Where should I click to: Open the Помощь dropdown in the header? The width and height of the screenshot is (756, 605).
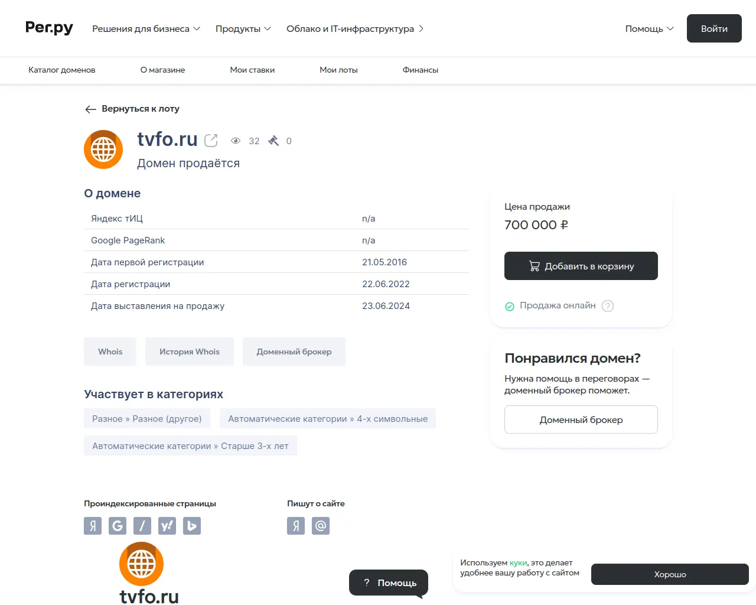click(649, 28)
